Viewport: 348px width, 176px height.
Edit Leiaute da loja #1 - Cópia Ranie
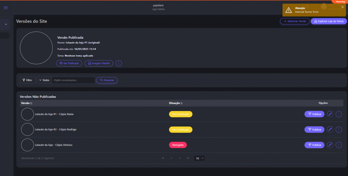330,114
